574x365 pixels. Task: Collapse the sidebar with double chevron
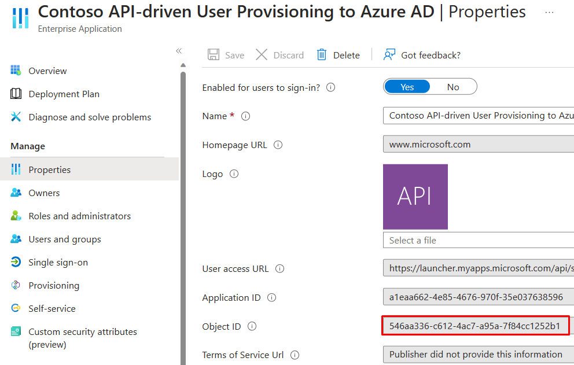point(179,51)
